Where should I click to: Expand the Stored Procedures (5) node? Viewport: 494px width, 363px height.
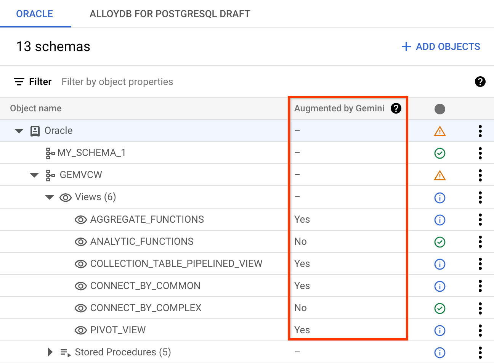[x=50, y=352]
